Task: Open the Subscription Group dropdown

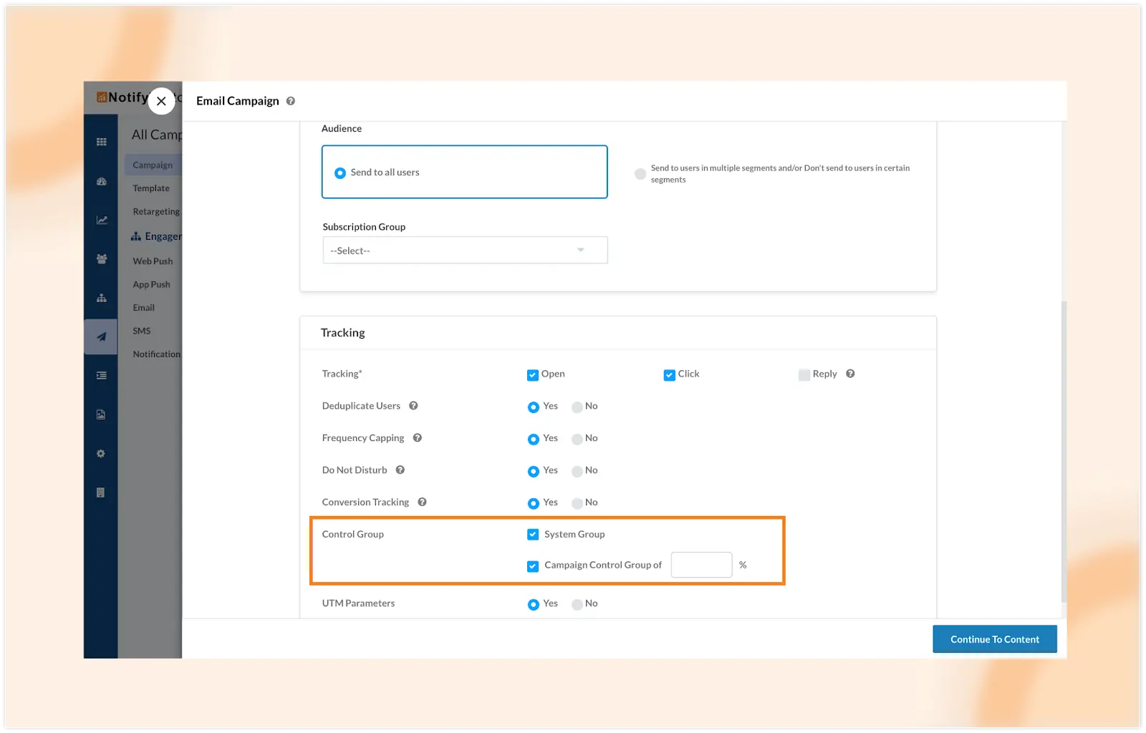Action: [x=465, y=251]
